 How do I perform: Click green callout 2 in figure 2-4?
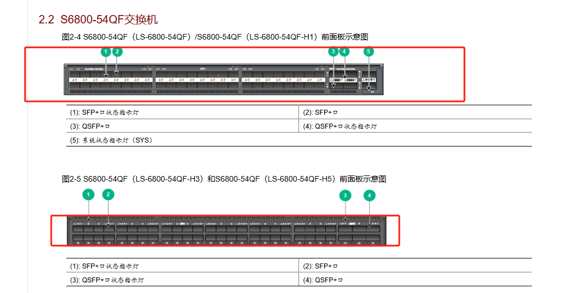(x=117, y=52)
